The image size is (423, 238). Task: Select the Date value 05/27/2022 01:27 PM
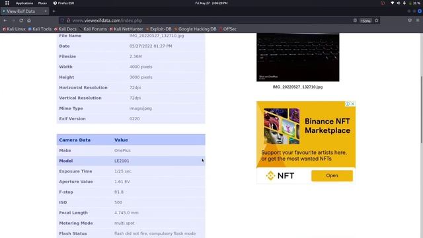(x=151, y=46)
